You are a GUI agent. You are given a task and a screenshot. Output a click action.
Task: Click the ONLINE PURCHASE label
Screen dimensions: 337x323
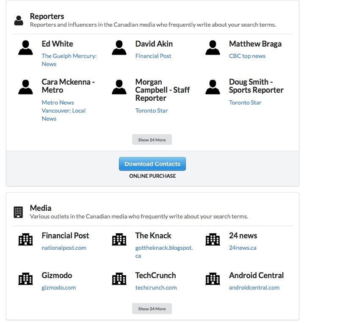click(152, 176)
